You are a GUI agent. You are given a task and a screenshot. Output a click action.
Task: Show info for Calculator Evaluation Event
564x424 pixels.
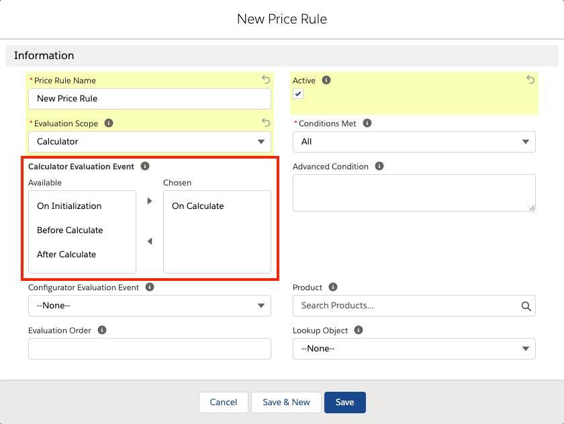point(145,166)
